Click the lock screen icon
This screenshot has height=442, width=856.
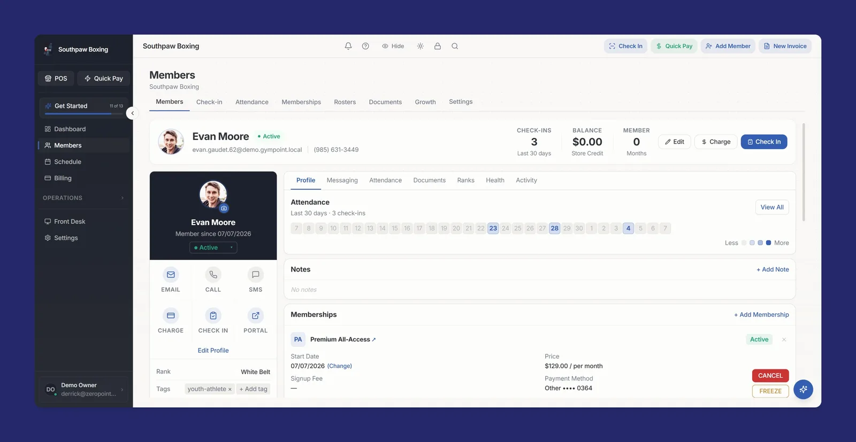(x=438, y=46)
